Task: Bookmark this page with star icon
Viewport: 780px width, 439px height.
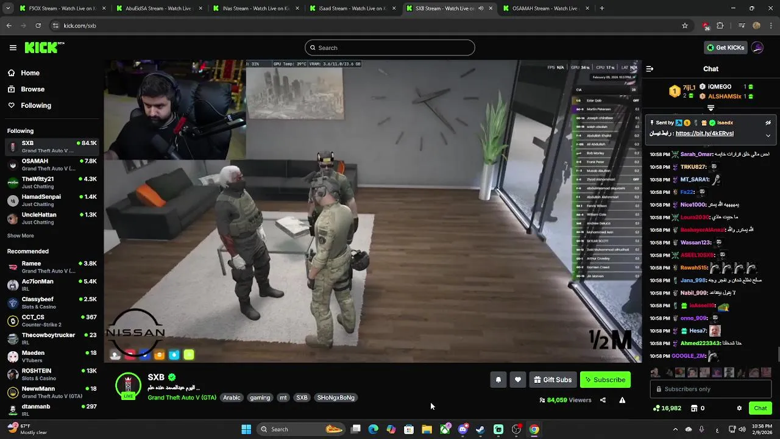Action: (685, 26)
